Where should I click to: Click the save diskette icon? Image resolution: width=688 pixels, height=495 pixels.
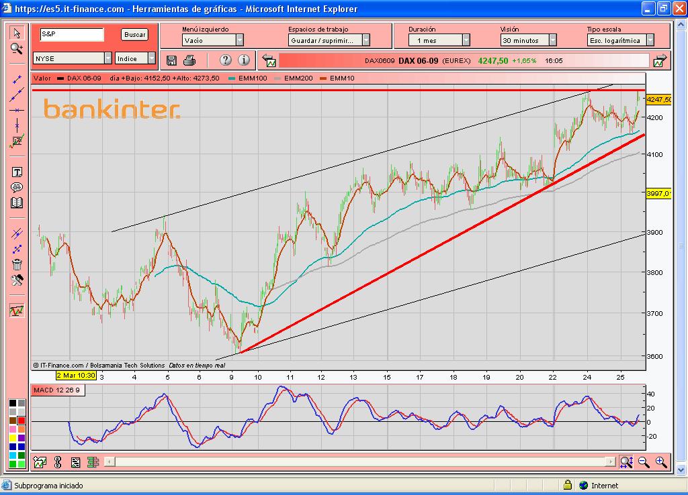click(172, 60)
